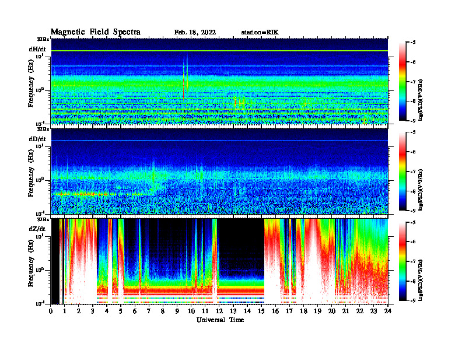
Task: Click hour 11 on the time axis
Action: (205, 311)
